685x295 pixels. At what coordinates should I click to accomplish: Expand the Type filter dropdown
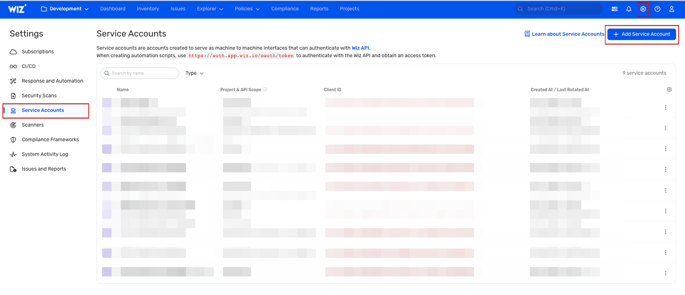194,73
